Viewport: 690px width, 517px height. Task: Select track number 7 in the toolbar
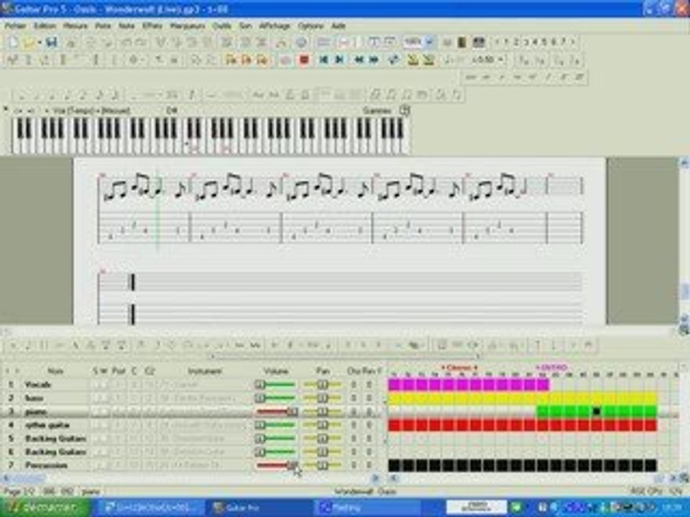pos(563,42)
